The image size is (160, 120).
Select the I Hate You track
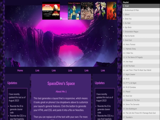point(141,53)
